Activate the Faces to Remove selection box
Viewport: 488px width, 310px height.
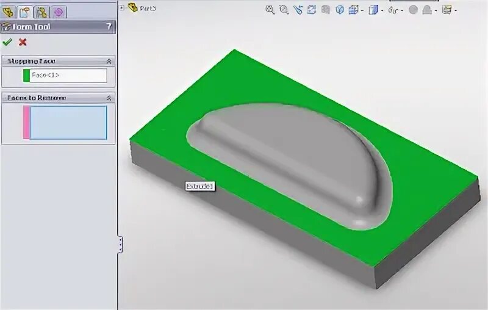click(x=68, y=123)
